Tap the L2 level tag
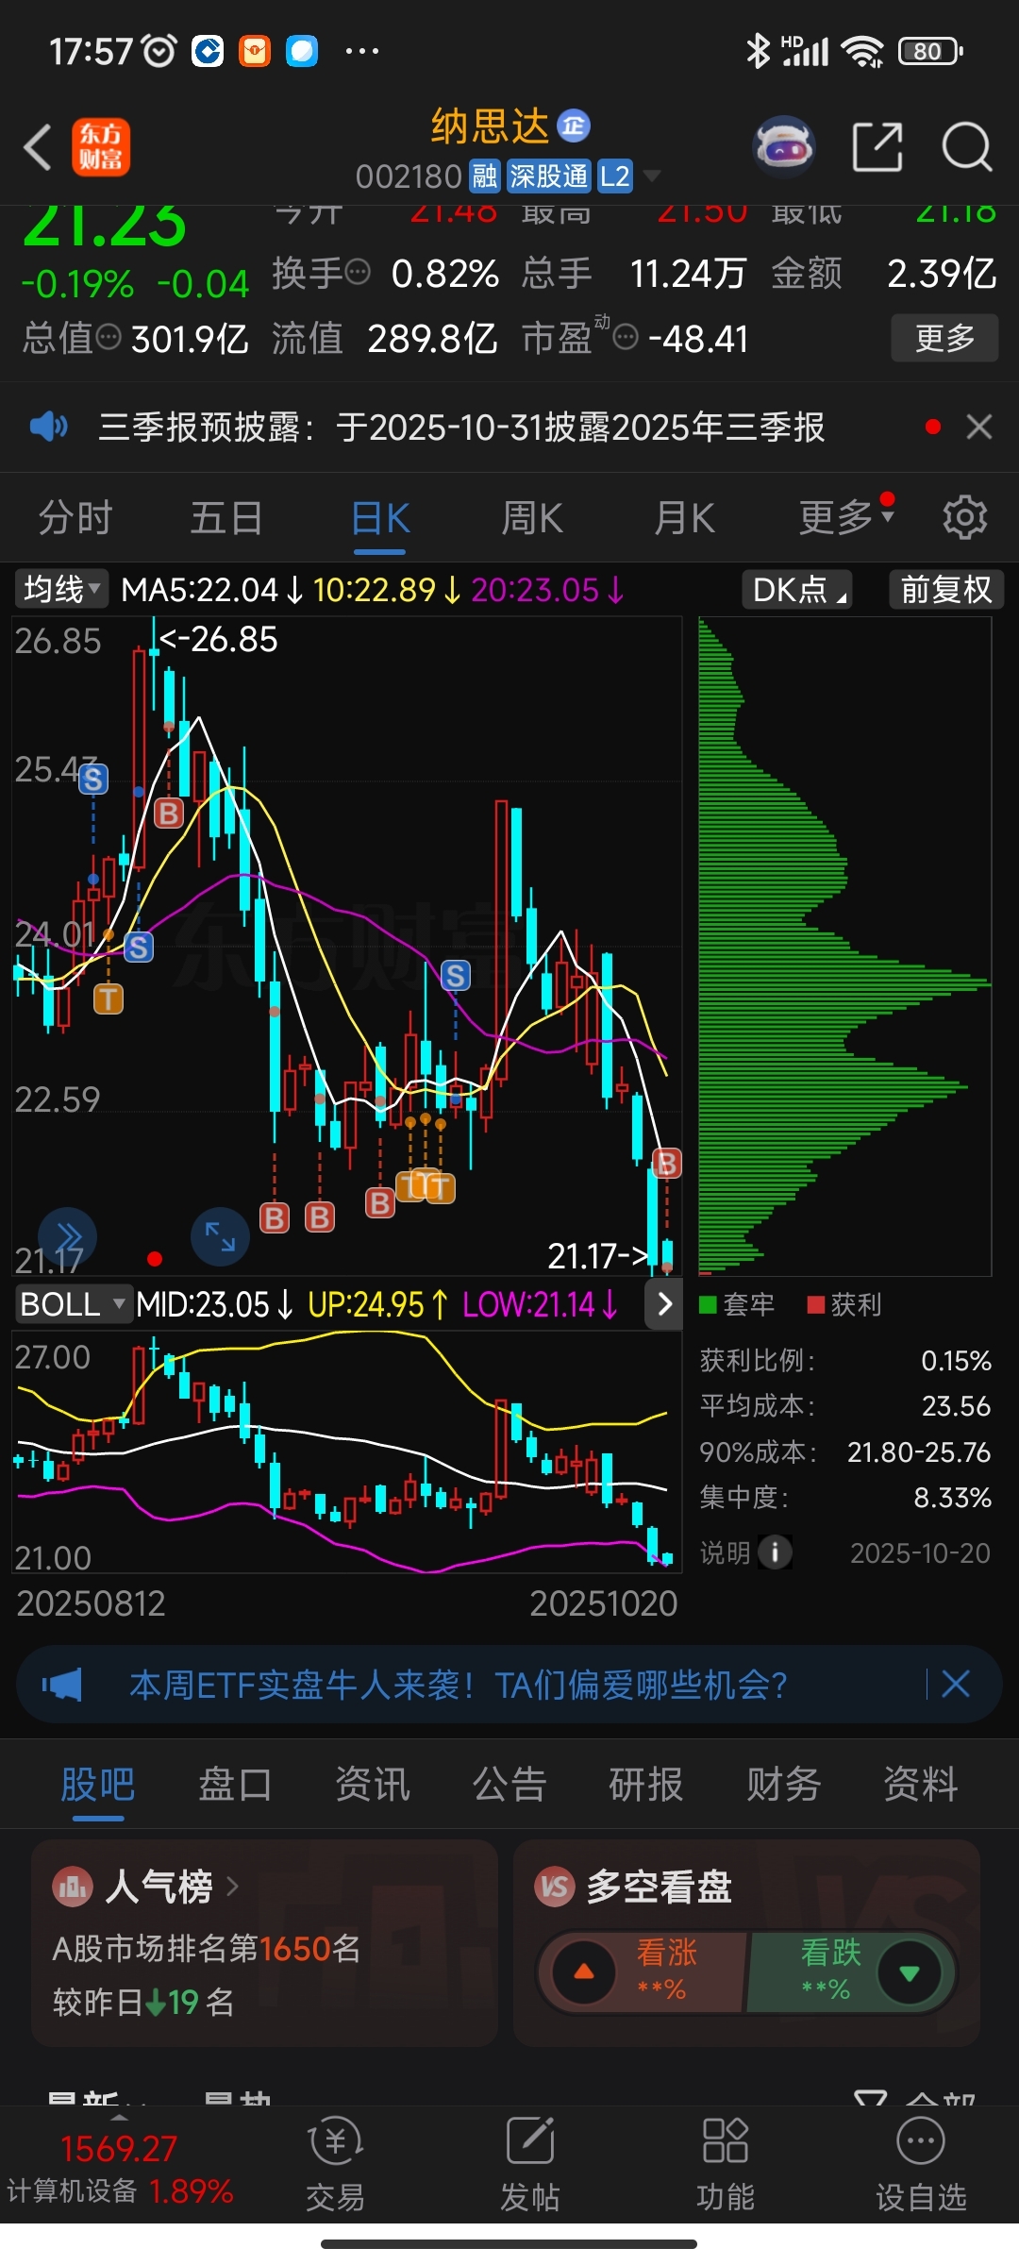The image size is (1019, 2265). coord(614,176)
